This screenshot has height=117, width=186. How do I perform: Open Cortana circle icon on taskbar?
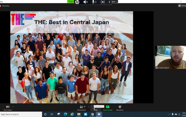(x=45, y=114)
